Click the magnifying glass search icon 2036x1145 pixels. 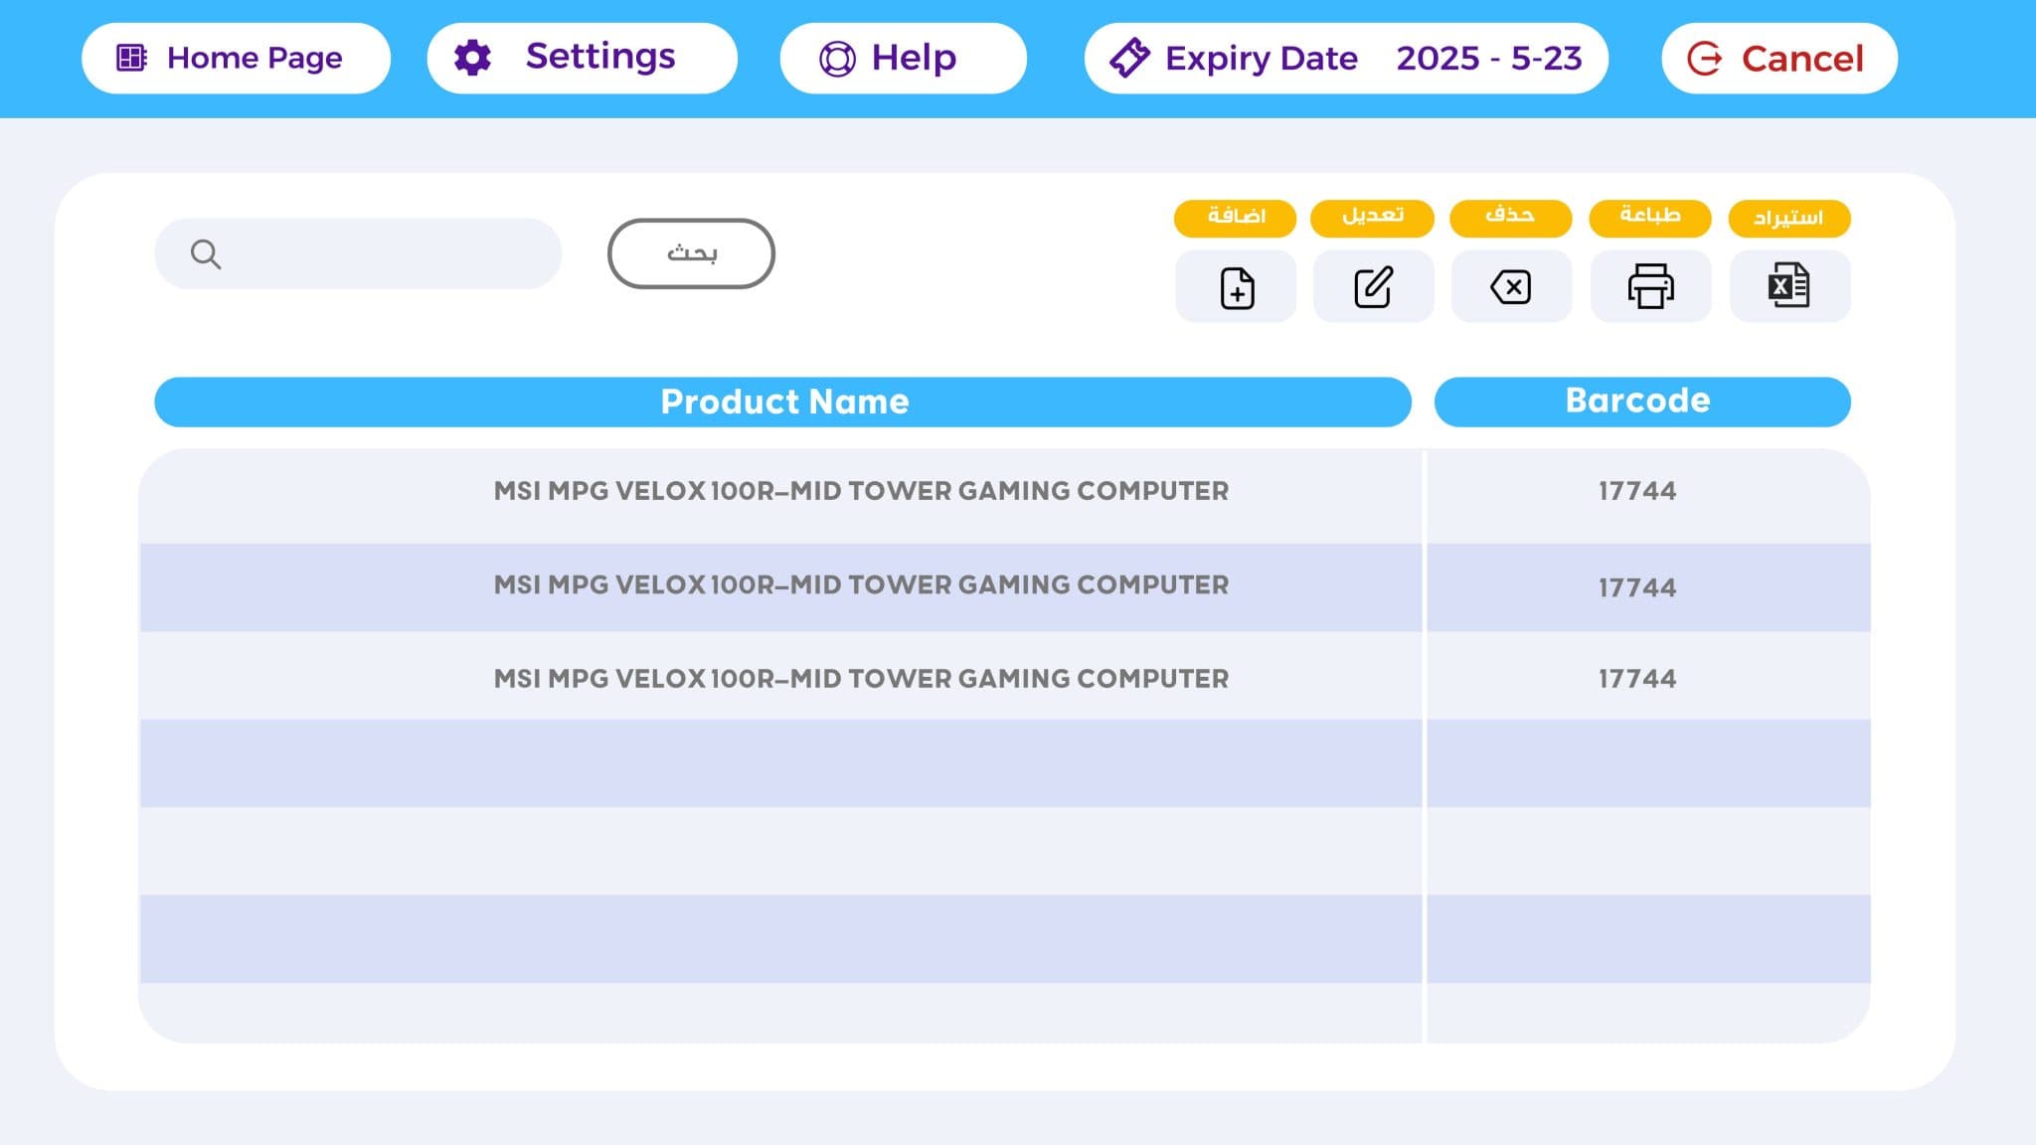[205, 254]
